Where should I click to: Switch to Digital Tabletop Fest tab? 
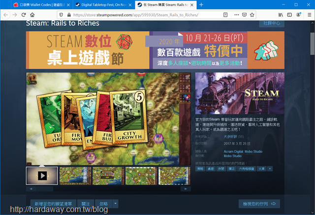(x=102, y=5)
